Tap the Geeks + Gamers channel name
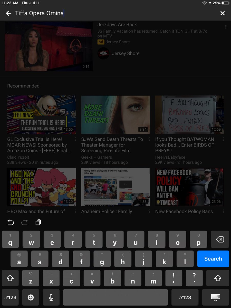This screenshot has height=308, width=231. [97, 157]
